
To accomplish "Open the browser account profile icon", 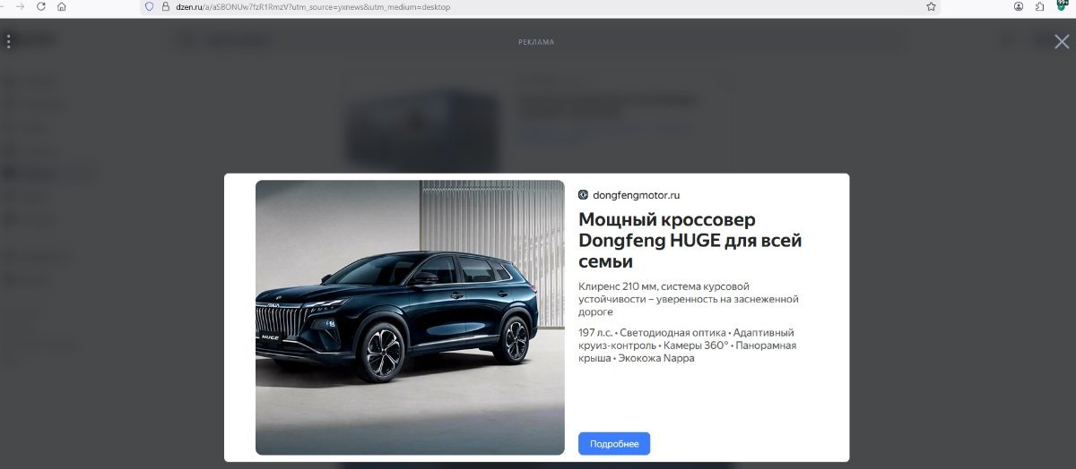I will click(x=1019, y=6).
